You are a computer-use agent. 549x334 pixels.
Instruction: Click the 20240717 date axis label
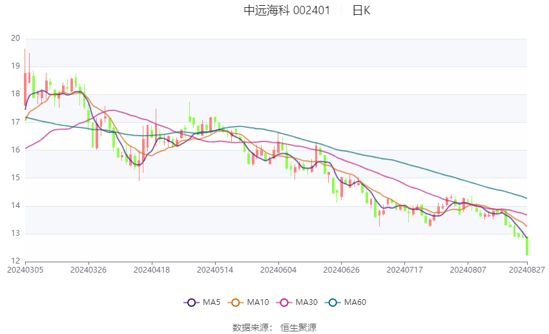[405, 270]
